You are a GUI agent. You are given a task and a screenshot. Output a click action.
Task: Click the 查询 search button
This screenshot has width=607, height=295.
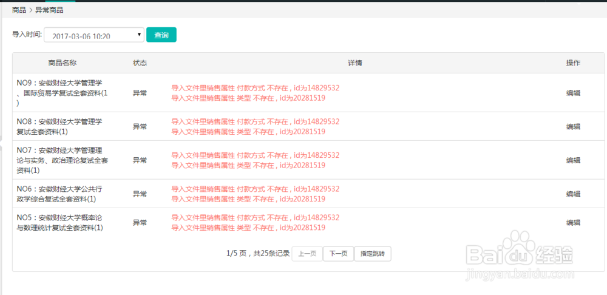161,35
